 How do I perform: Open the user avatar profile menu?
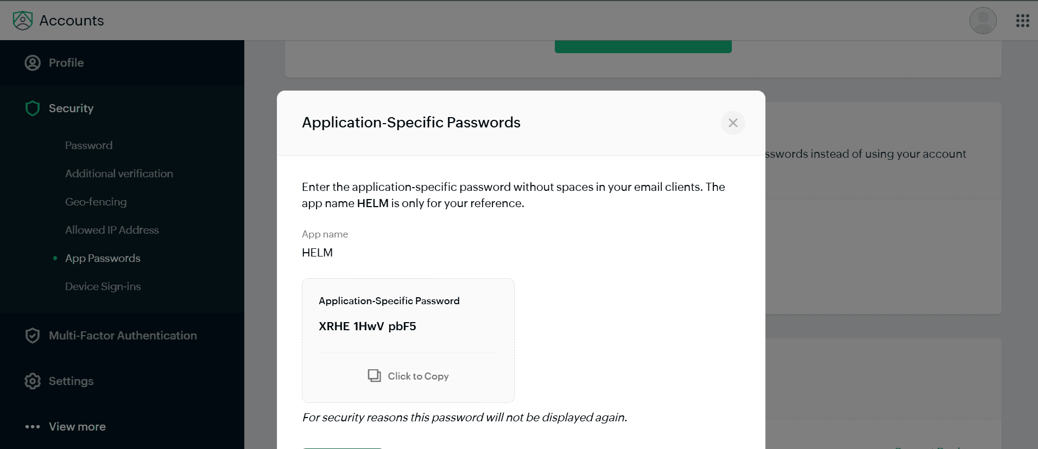[x=983, y=21]
